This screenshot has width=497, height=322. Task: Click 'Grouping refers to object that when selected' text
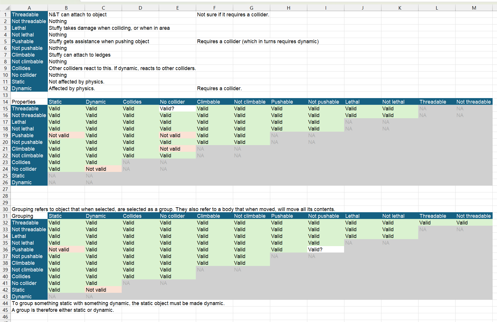point(173,209)
